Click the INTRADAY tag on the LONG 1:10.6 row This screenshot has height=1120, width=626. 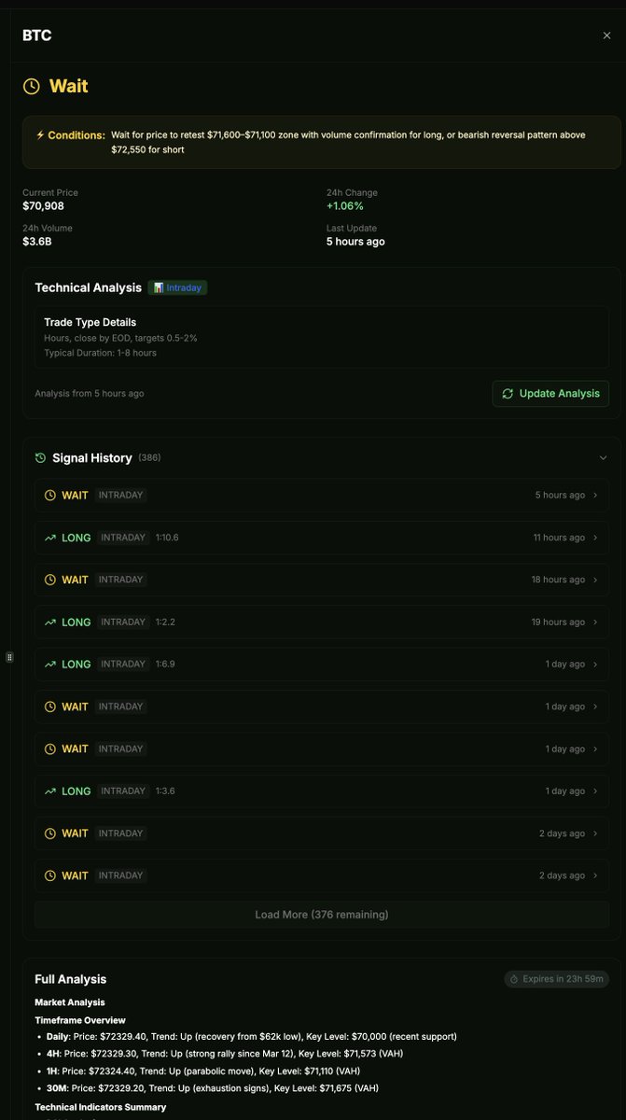123,538
